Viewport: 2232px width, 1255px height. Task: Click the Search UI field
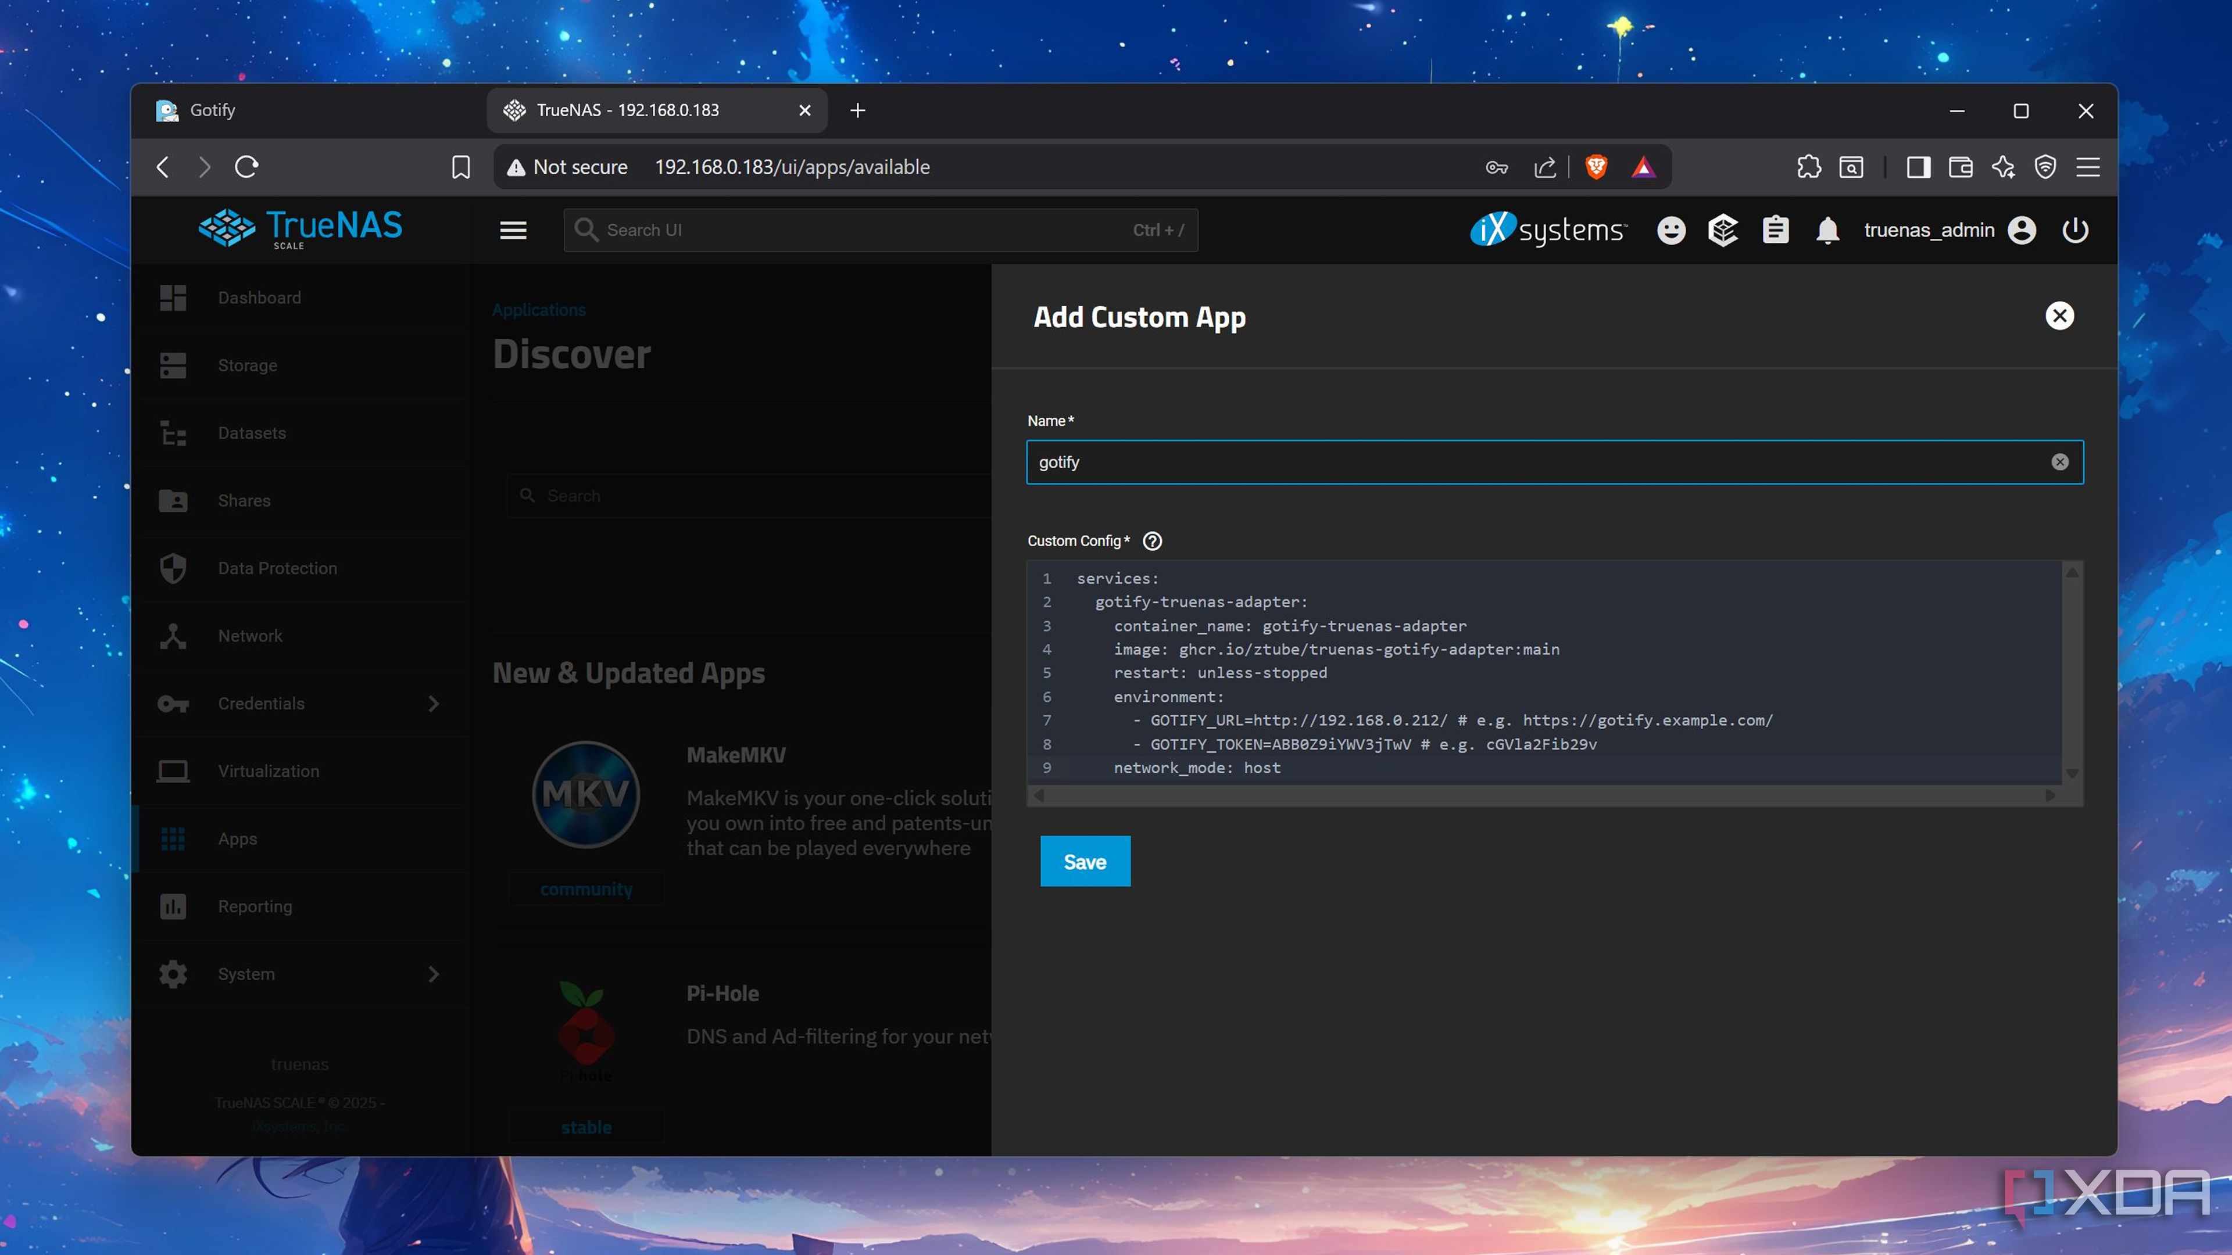(881, 231)
